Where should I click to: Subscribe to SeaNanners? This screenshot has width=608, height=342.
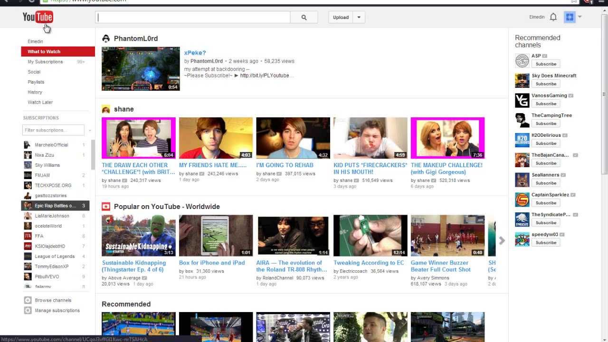click(x=546, y=183)
